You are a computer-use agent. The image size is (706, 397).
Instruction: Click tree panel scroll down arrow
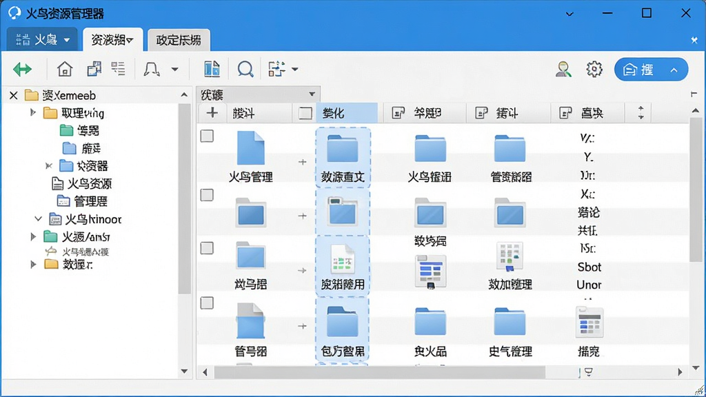[x=184, y=371]
